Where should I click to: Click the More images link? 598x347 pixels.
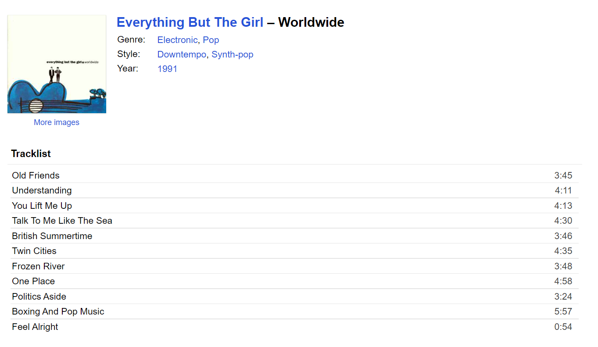pyautogui.click(x=57, y=122)
